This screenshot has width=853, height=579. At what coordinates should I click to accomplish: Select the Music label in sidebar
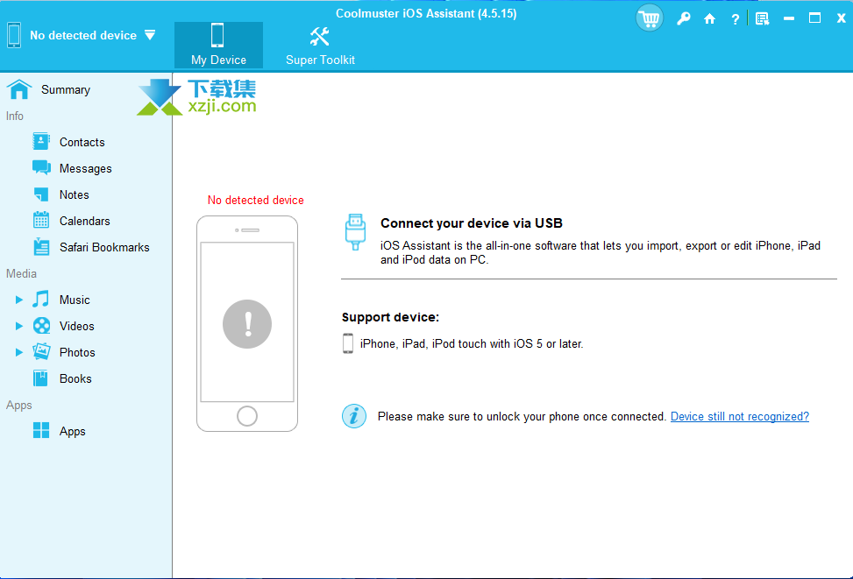point(75,300)
